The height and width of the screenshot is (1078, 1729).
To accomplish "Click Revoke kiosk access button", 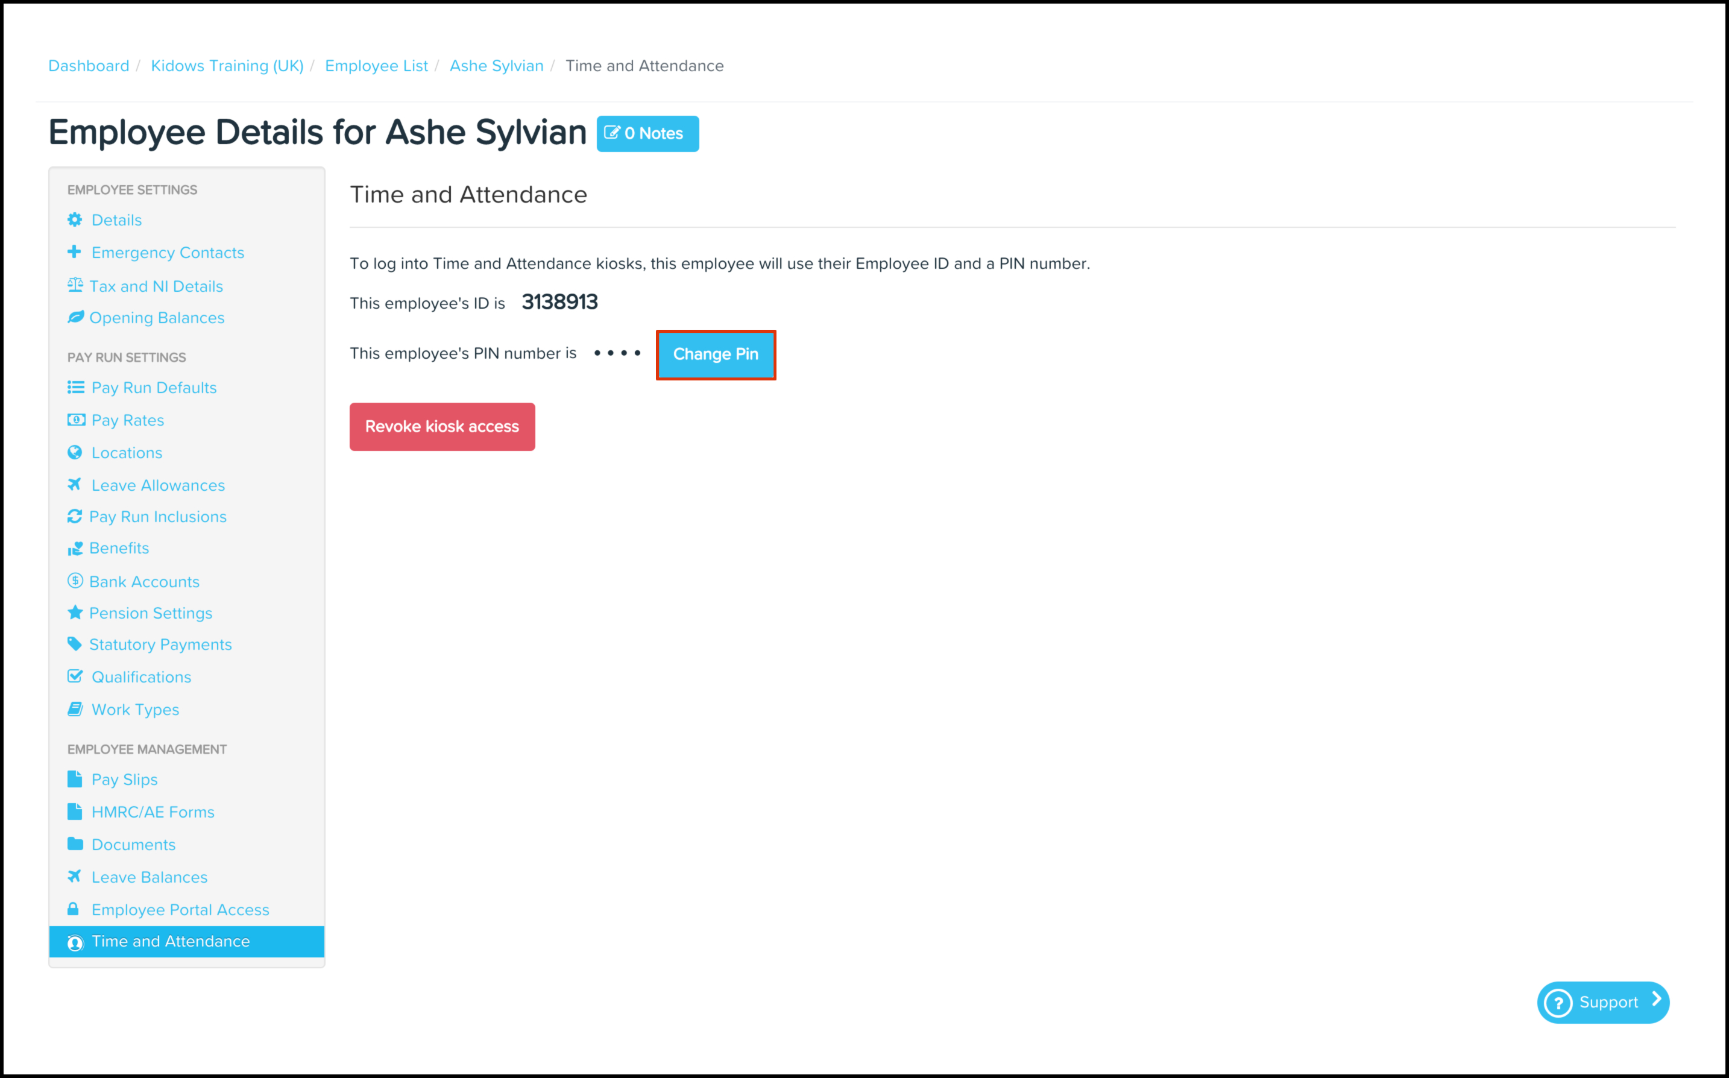I will pyautogui.click(x=442, y=426).
